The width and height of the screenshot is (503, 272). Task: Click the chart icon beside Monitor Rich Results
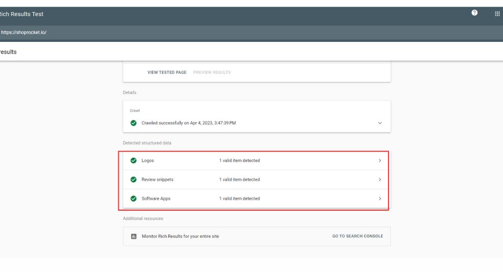tap(134, 236)
